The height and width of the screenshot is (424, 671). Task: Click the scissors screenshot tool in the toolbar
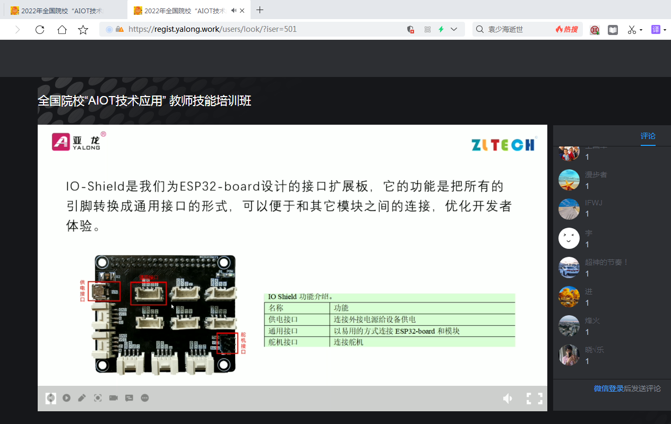tap(631, 29)
